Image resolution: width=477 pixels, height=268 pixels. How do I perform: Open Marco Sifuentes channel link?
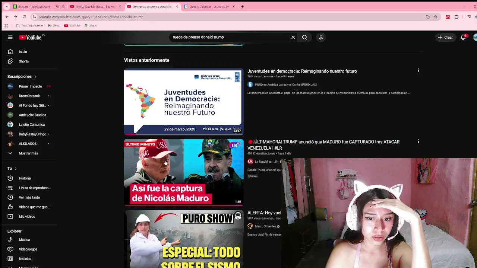pos(265,226)
